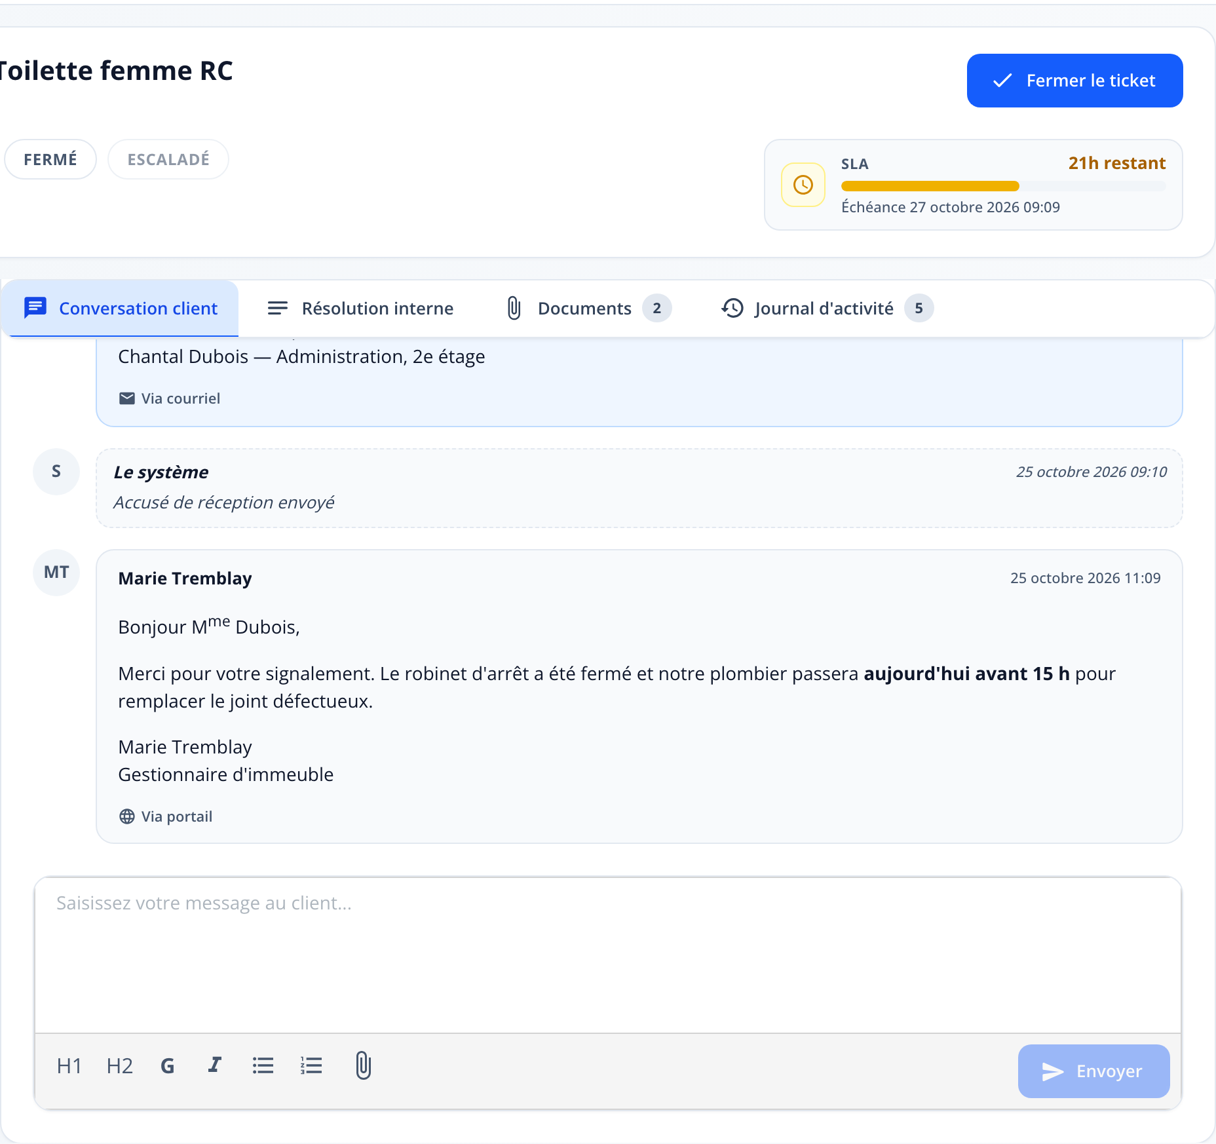Apply H1 heading formatting
This screenshot has height=1144, width=1216.
tap(69, 1066)
